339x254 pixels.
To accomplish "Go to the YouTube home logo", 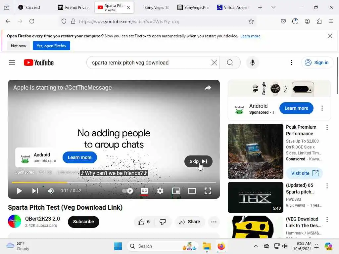I will pyautogui.click(x=39, y=63).
